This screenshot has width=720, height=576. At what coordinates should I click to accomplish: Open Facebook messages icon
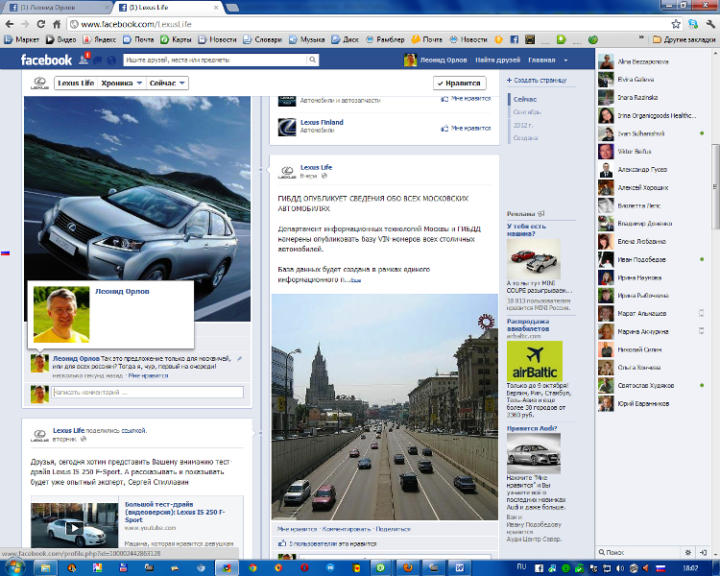tap(97, 60)
